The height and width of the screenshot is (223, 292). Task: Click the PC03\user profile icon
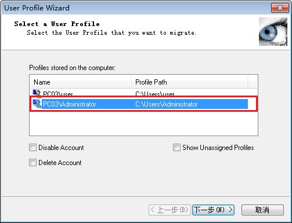37,93
